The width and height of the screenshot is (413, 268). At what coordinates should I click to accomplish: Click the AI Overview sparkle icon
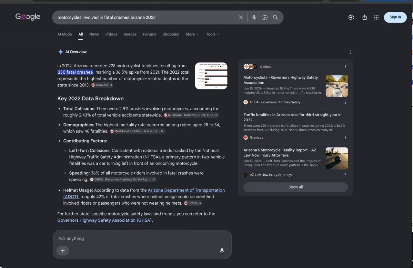point(60,52)
